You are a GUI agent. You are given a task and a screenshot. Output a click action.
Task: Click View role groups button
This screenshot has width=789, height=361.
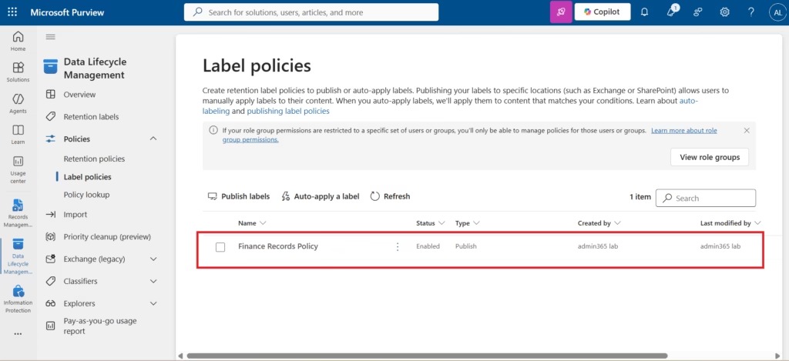click(x=710, y=157)
